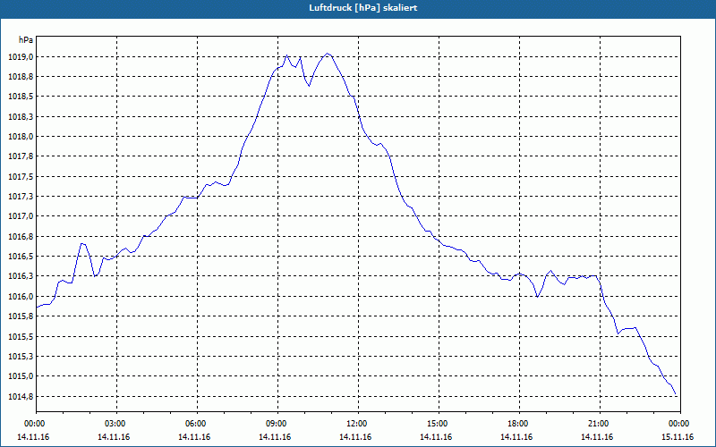The image size is (716, 447).
Task: Select the 1015,0 y-axis label
Action: (21, 376)
